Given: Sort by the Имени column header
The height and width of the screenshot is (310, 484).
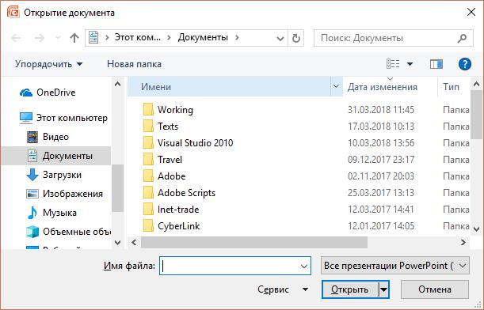Looking at the screenshot, I should [229, 86].
